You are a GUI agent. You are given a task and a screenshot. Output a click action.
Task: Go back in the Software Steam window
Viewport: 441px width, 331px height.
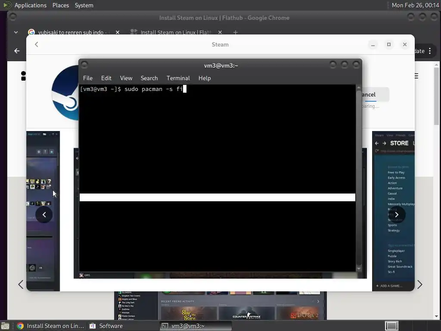(37, 44)
